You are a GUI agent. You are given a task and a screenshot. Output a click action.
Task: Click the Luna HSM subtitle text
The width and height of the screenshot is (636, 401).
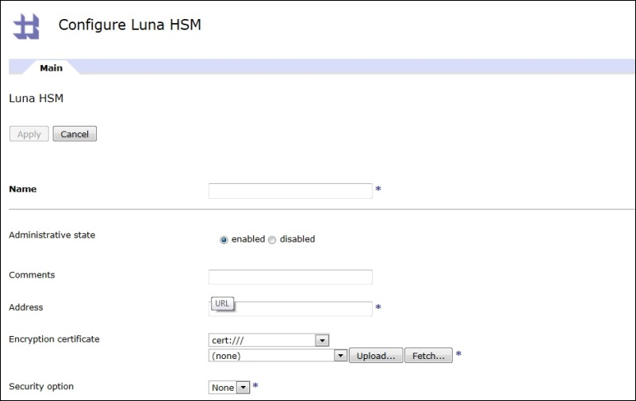[x=36, y=98]
